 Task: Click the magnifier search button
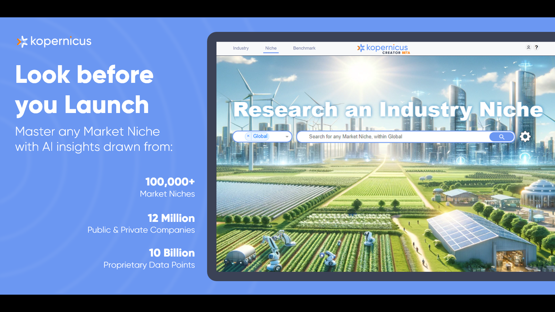tap(502, 137)
